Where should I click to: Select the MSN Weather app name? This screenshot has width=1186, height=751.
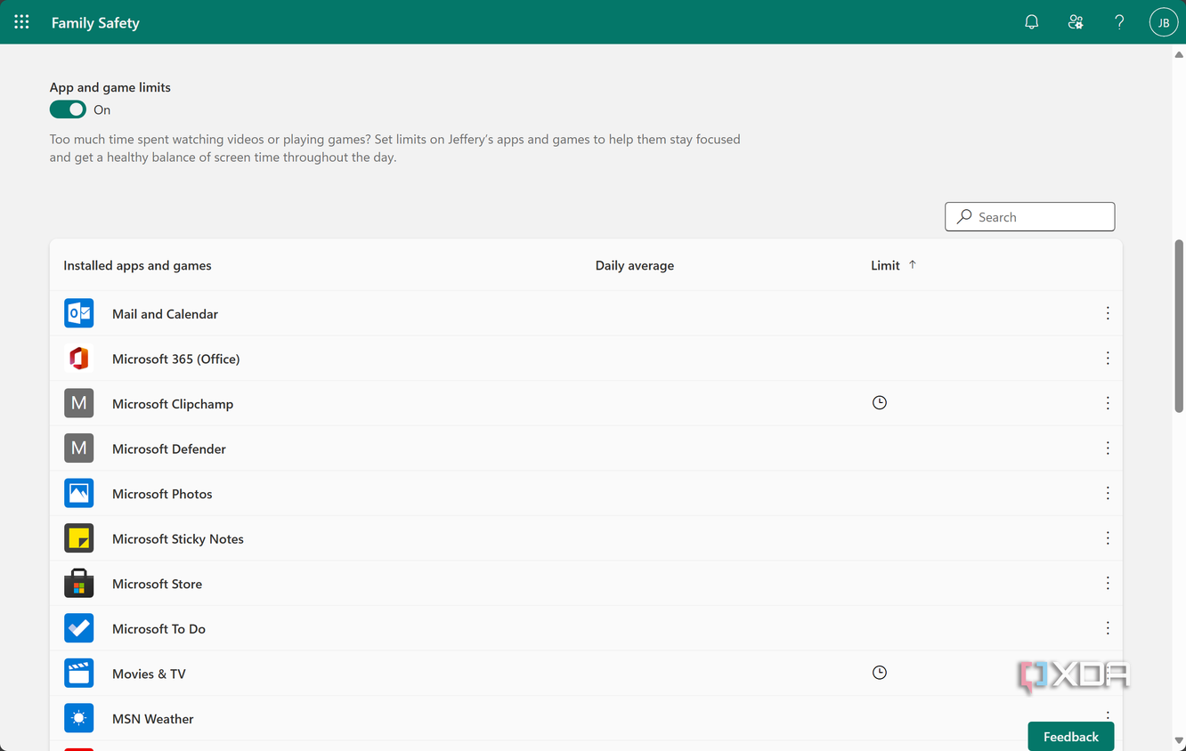click(x=152, y=719)
